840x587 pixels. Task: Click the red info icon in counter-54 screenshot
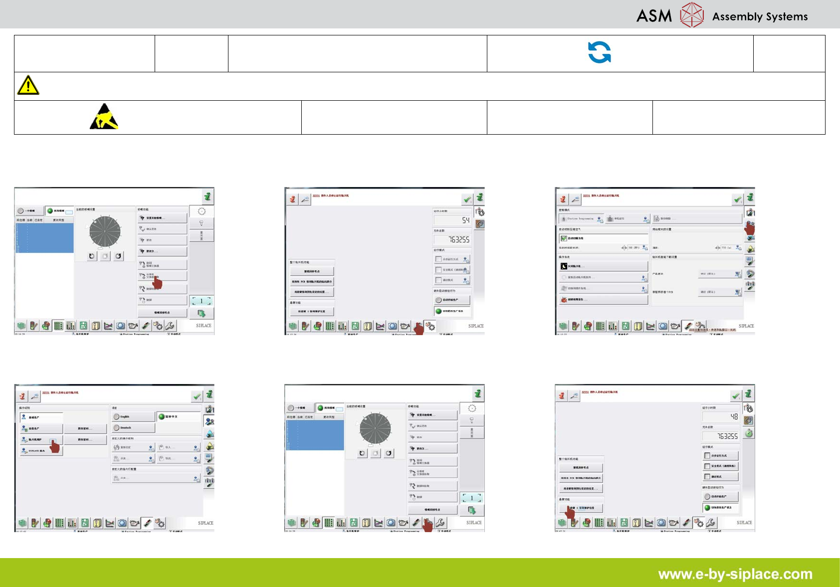tap(292, 199)
